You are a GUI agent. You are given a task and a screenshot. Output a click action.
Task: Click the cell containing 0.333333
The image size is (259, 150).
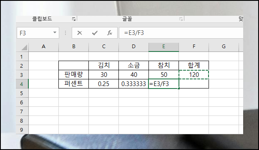[133, 84]
